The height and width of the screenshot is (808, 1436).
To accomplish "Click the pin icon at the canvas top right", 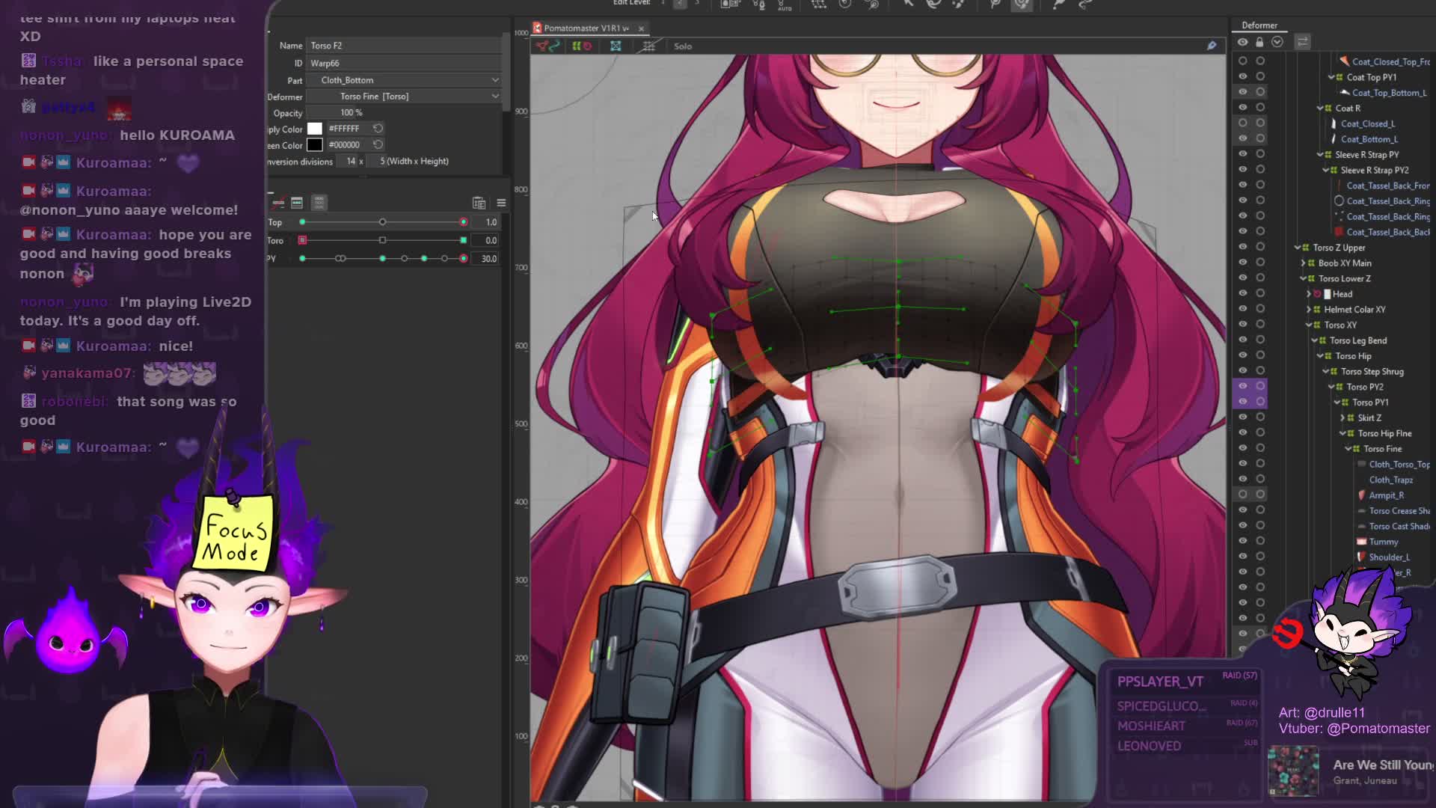I will click(1212, 46).
